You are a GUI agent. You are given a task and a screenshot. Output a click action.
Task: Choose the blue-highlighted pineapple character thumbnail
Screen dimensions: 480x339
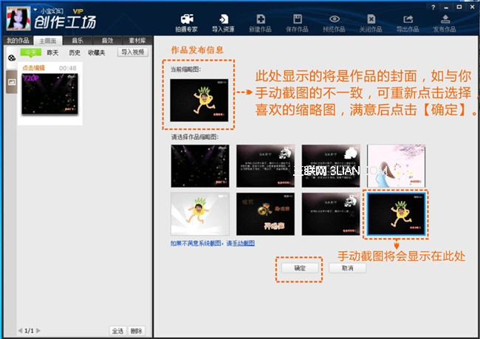(x=396, y=214)
